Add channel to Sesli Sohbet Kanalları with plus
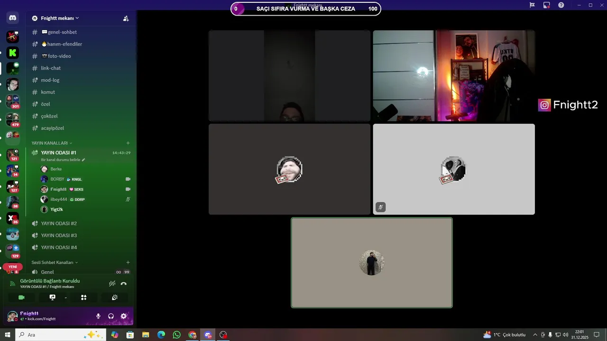The width and height of the screenshot is (607, 341). click(x=128, y=262)
